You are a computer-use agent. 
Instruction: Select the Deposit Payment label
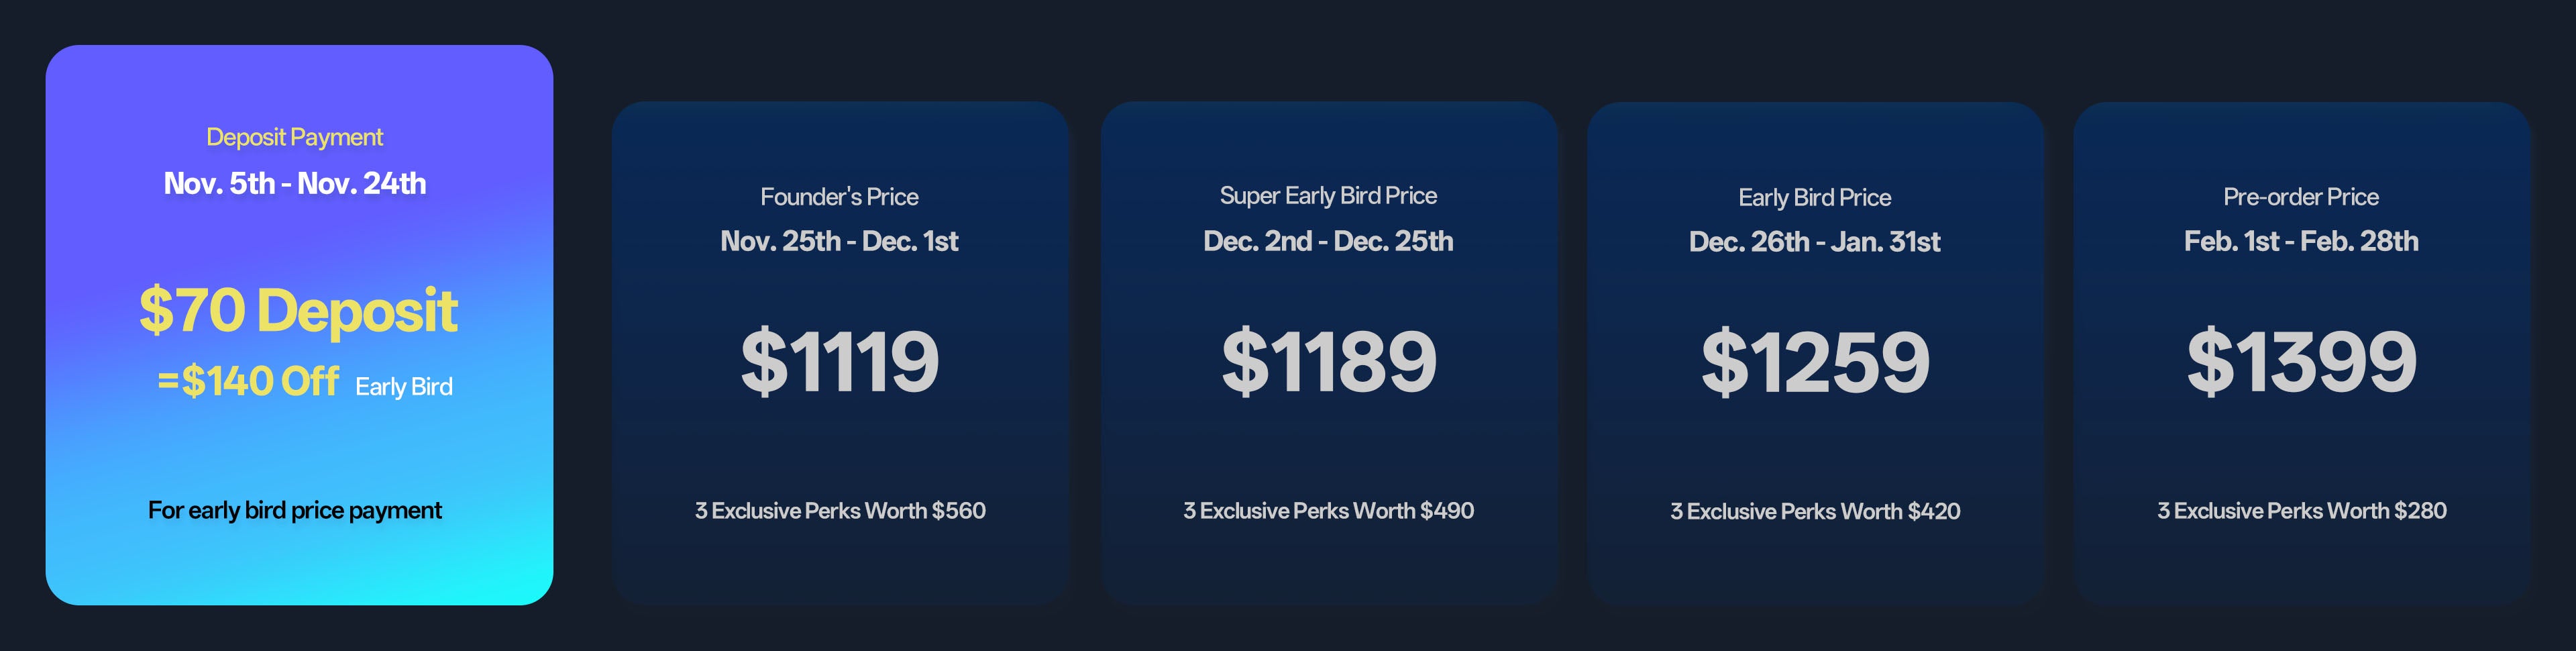click(x=294, y=137)
